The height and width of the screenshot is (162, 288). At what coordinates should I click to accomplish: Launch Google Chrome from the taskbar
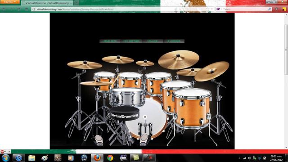pos(110,158)
